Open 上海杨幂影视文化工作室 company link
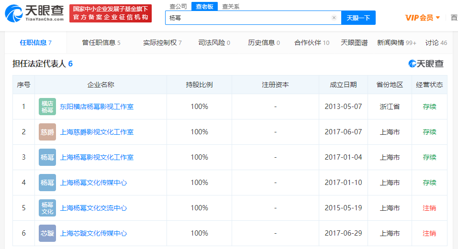Viewport: 458px width, 249px height. (x=97, y=157)
